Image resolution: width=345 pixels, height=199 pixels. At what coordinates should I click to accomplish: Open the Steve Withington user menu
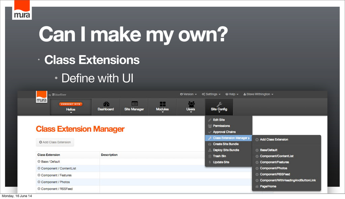coord(258,94)
